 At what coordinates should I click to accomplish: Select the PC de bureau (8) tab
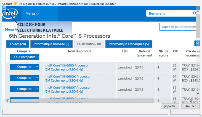[89, 44]
